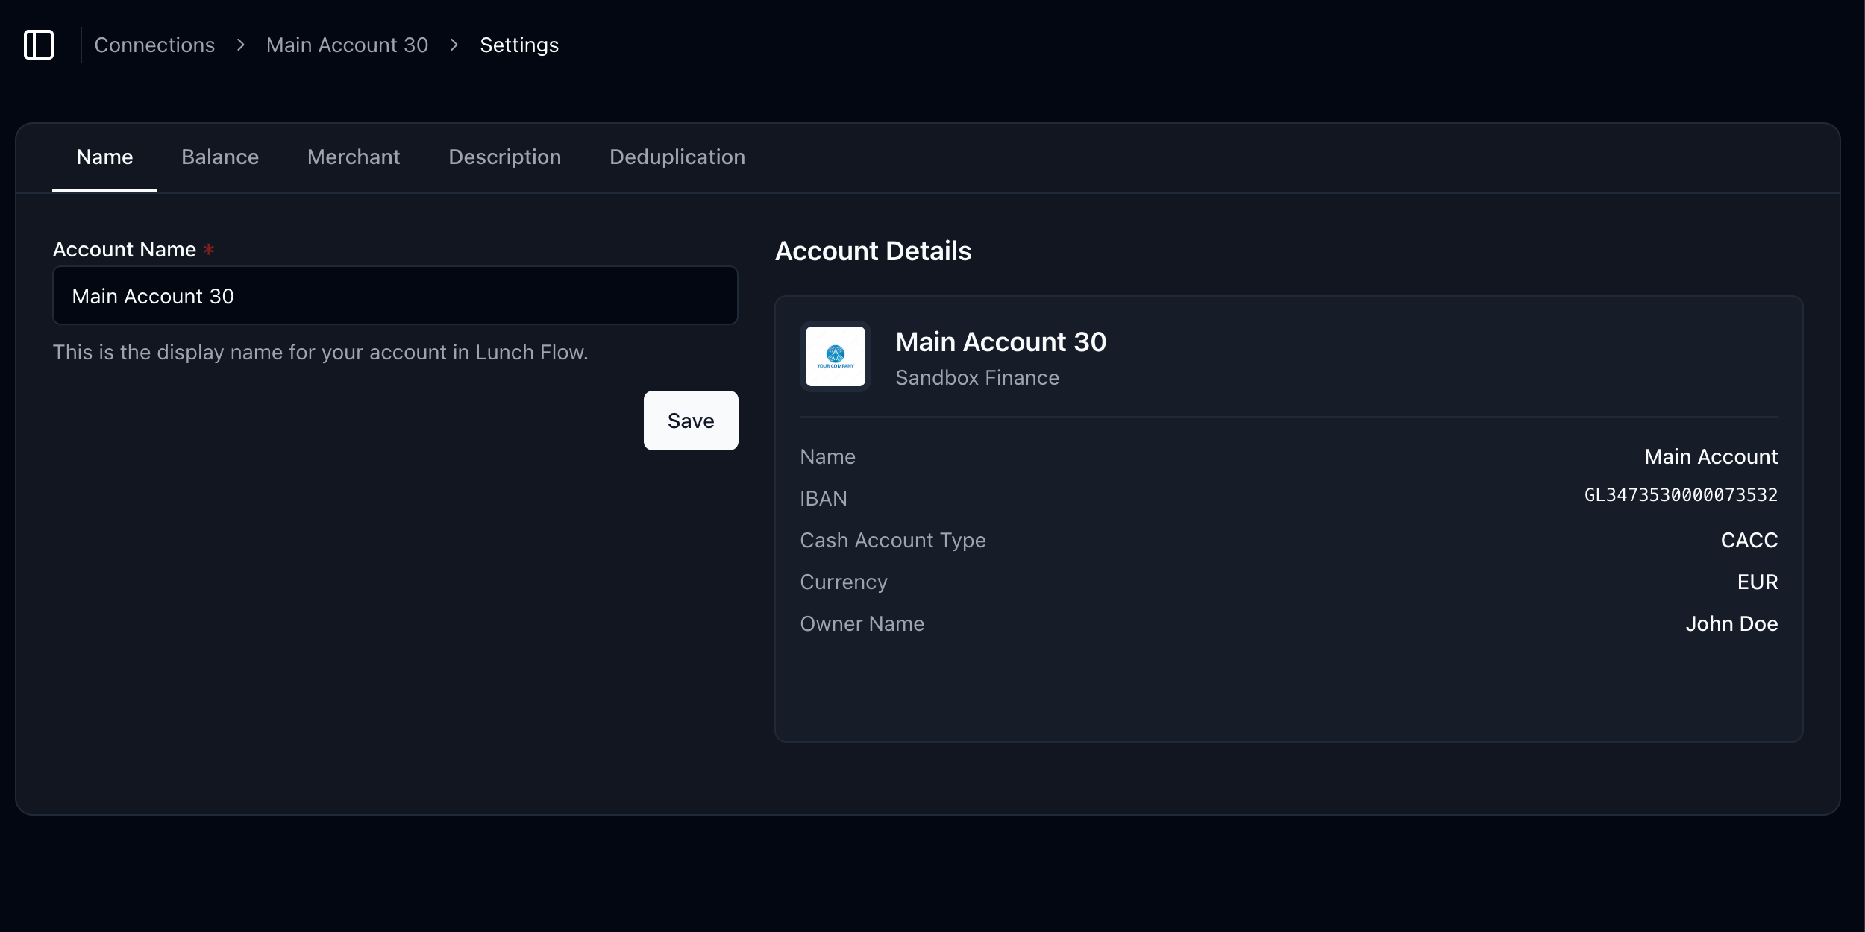Toggle the sidebar panel icon
Viewport: 1865px width, 932px height.
pos(39,45)
